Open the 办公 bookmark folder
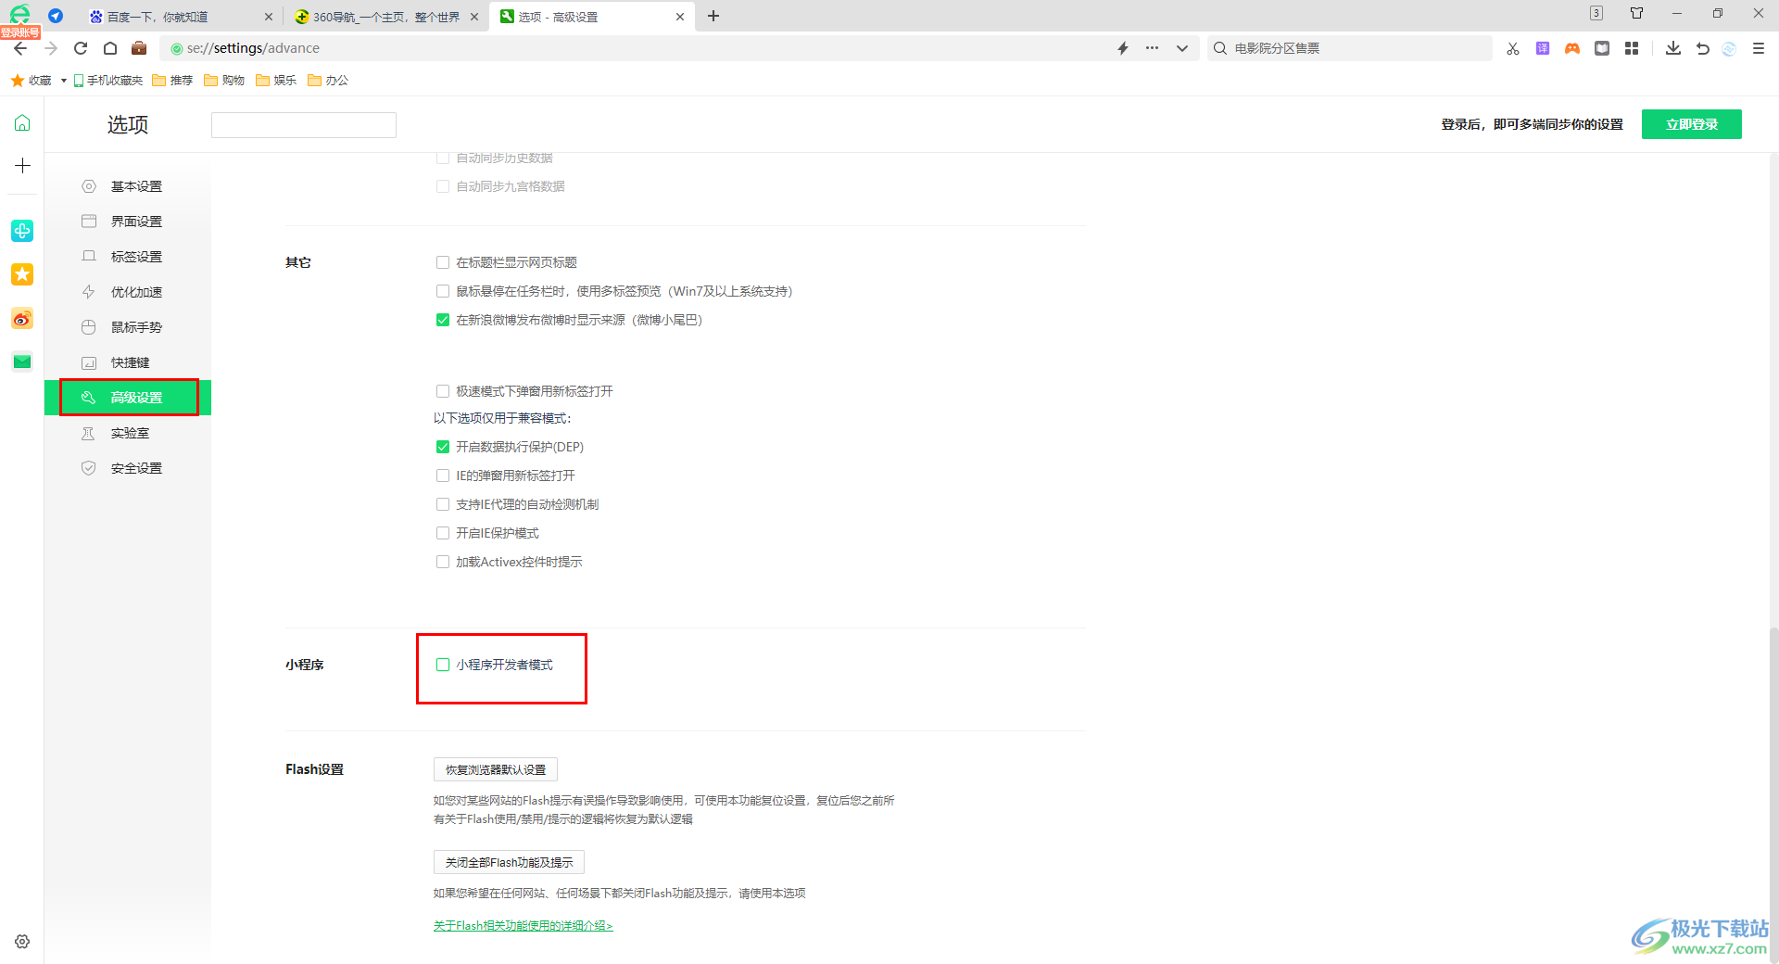The height and width of the screenshot is (964, 1779). (x=328, y=81)
